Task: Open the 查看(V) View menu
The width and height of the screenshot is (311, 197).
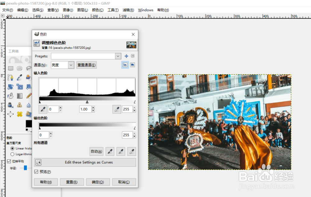Action: (x=53, y=10)
